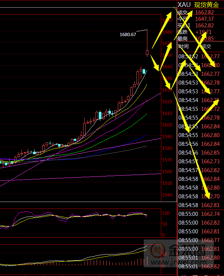This screenshot has width=224, height=276.
Task: Click the topmost red candlestick near 1680.67
Action: click(147, 53)
